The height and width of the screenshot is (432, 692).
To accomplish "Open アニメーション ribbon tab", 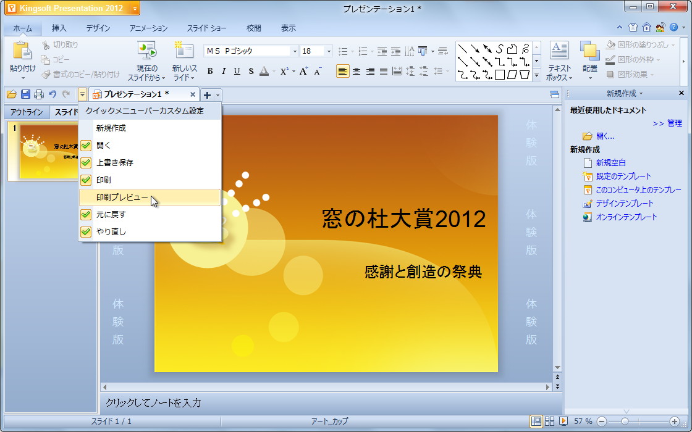I will (x=148, y=28).
